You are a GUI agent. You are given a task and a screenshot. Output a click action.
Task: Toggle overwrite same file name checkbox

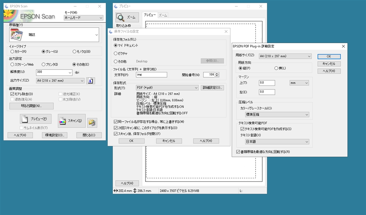(x=149, y=122)
